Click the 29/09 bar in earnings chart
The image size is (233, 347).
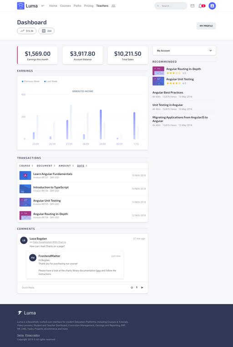101,124
